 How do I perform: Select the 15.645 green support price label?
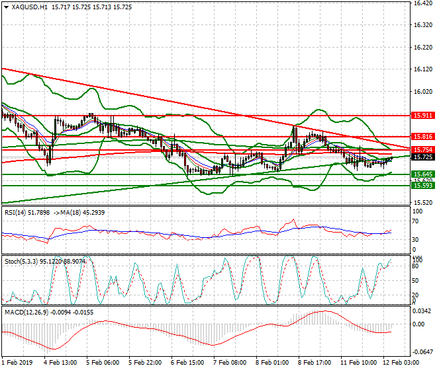pos(422,174)
